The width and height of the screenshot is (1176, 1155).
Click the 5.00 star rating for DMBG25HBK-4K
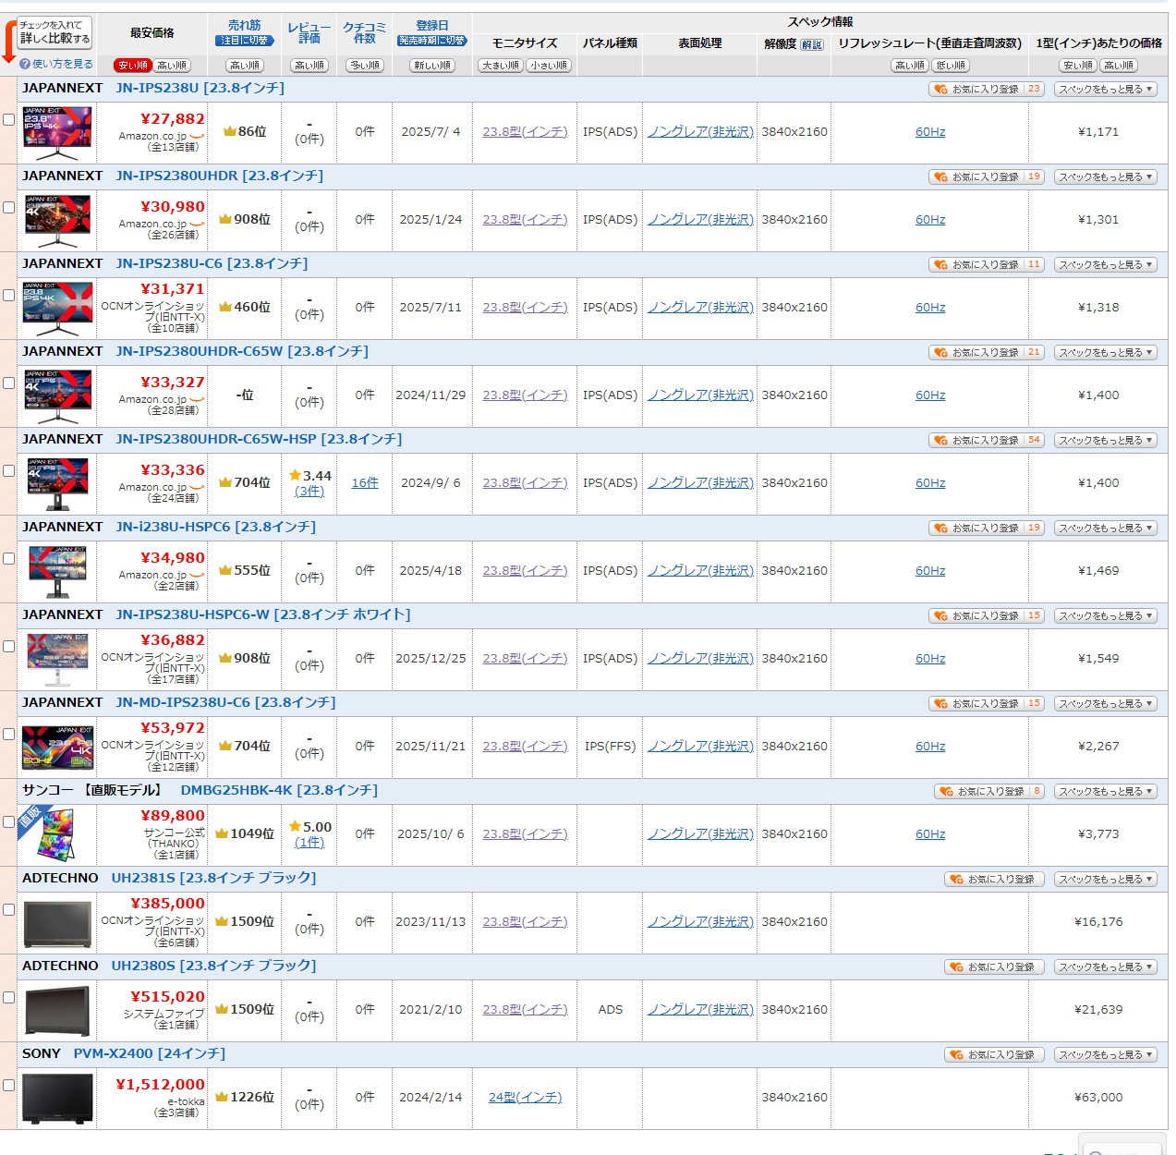click(x=309, y=827)
